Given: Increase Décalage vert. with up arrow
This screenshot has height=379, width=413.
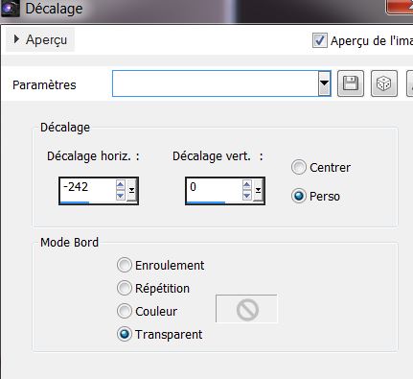Looking at the screenshot, I should [247, 185].
